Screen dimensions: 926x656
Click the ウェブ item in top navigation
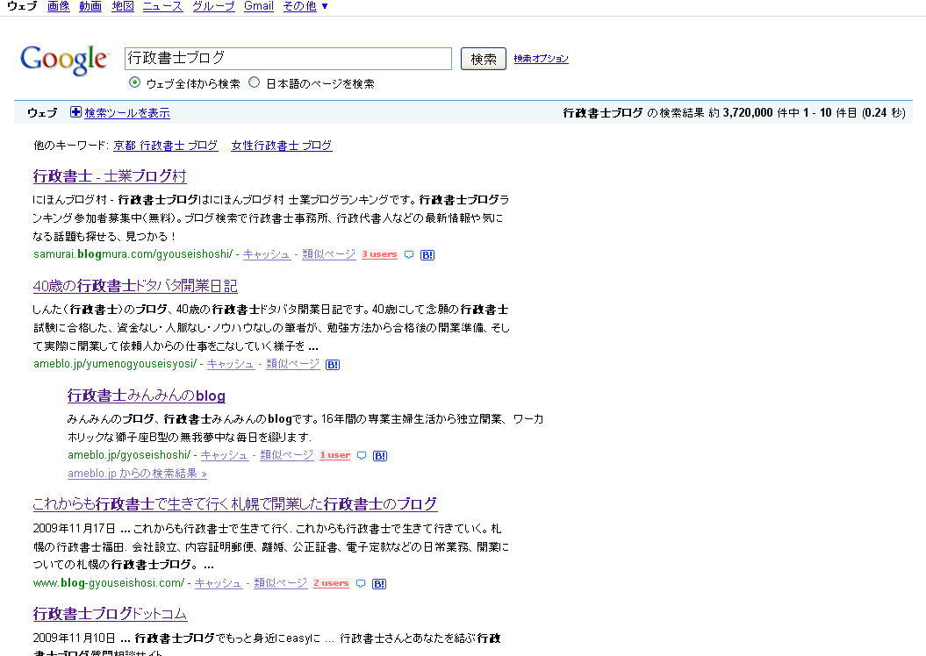tap(22, 6)
